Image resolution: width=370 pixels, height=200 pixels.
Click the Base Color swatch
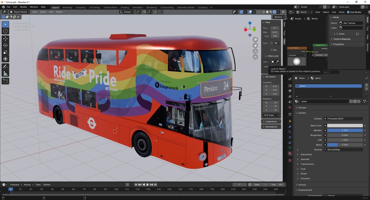[x=344, y=126]
